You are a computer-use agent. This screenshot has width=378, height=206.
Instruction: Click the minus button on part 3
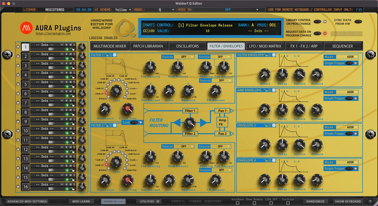62,63
